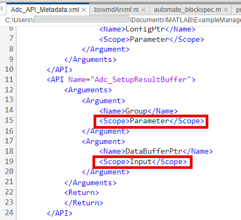Click the opening Argument tag on line 13

click(103, 101)
